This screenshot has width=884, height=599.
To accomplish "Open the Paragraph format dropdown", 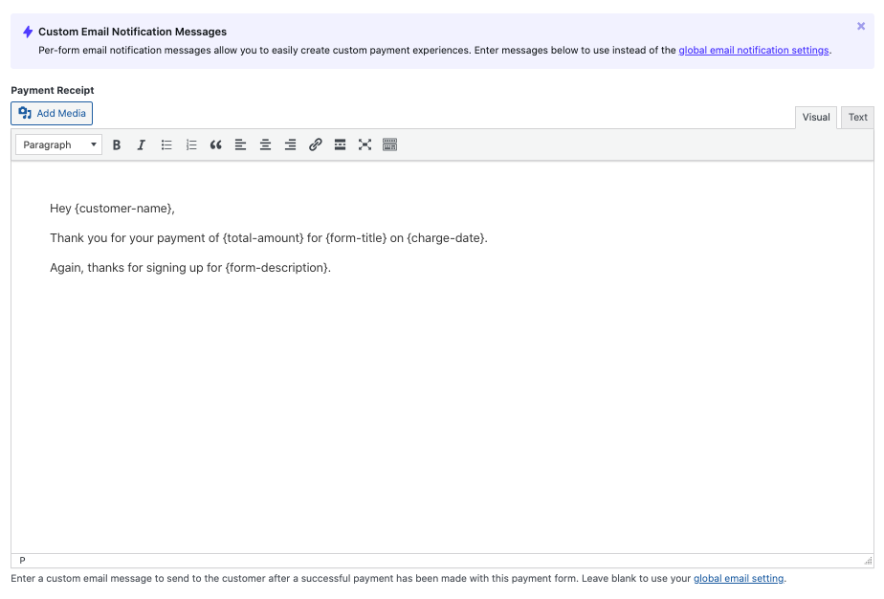I will click(59, 145).
